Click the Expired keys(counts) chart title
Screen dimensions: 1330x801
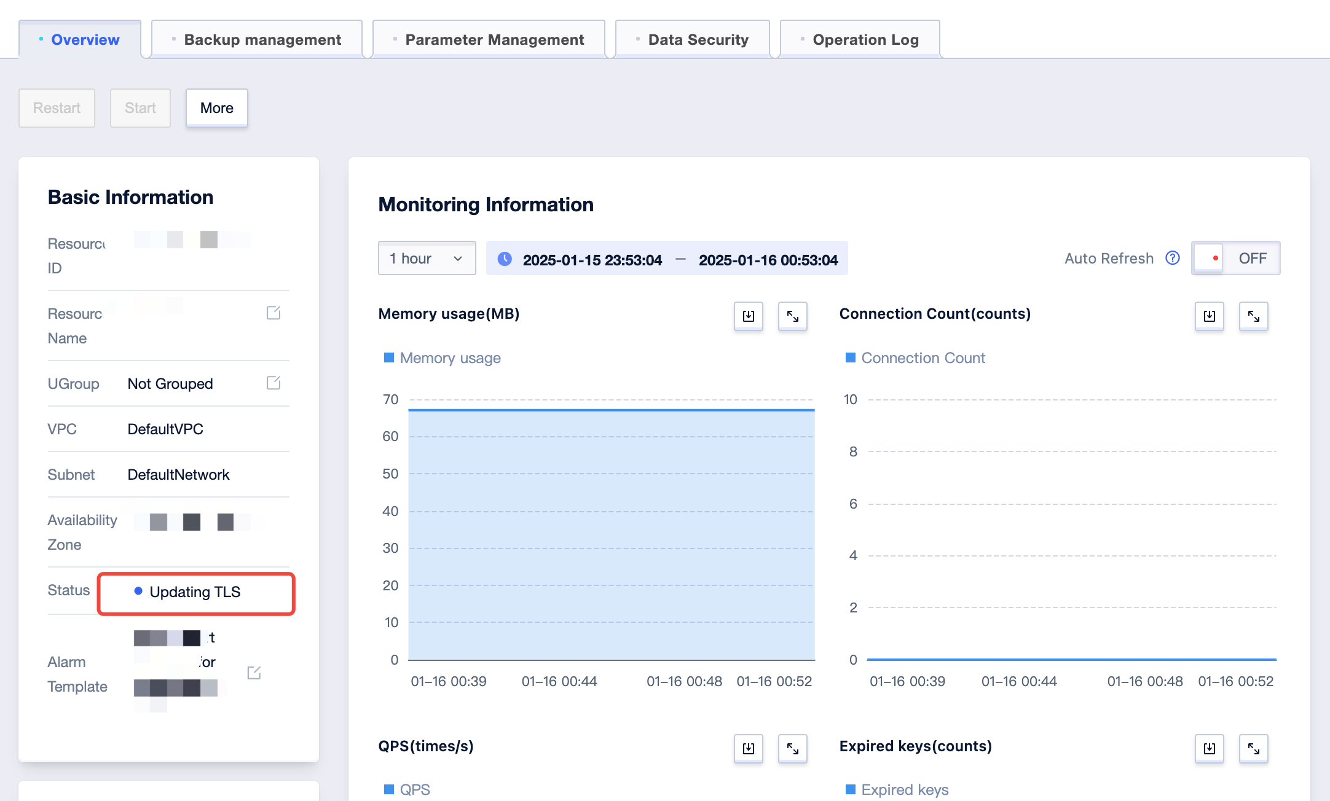(916, 746)
